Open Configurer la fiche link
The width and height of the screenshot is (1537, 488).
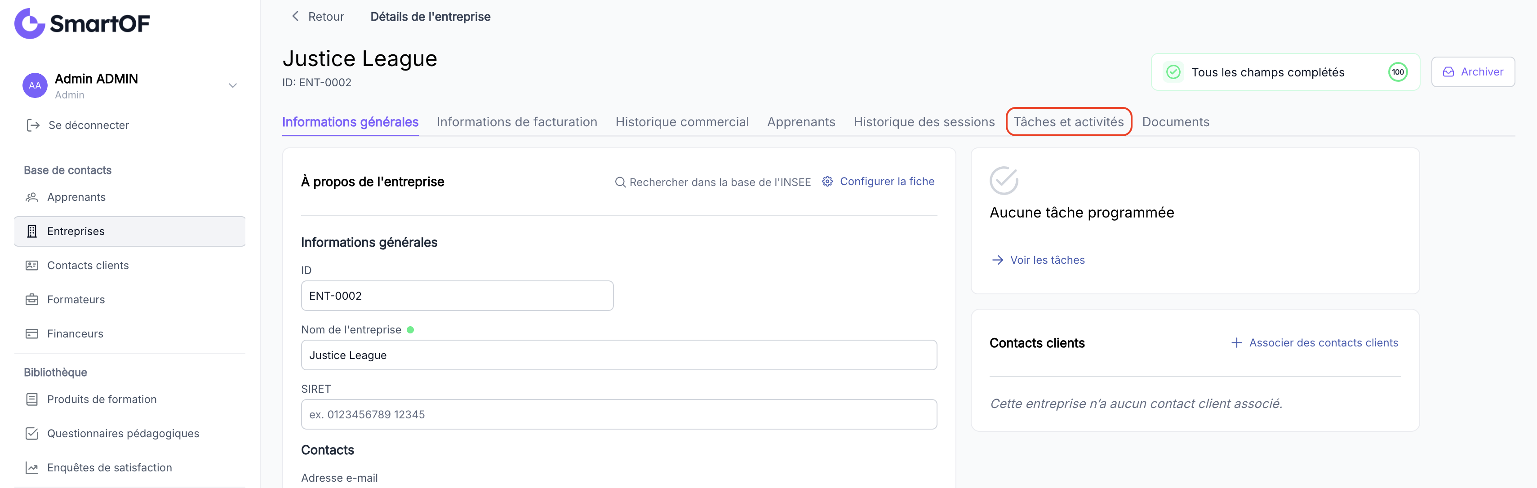pyautogui.click(x=887, y=182)
